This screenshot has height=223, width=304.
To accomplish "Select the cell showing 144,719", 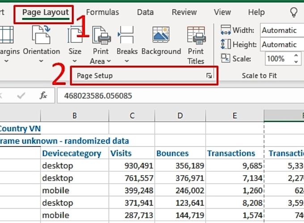I will tap(180, 215).
